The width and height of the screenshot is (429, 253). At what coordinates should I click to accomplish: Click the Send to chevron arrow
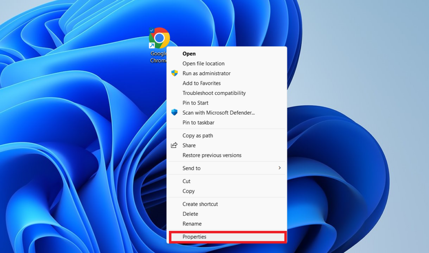[x=280, y=168]
